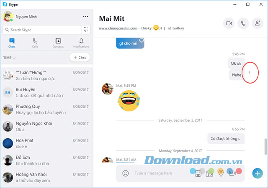Viewport: 268px width, 188px height.
Task: Send a video message icon
Action: pyautogui.click(x=232, y=173)
